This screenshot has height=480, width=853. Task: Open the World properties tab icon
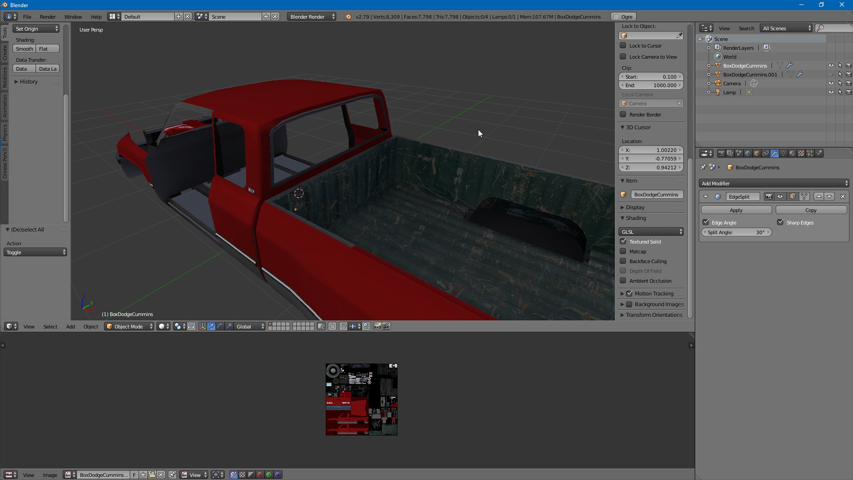(x=748, y=153)
